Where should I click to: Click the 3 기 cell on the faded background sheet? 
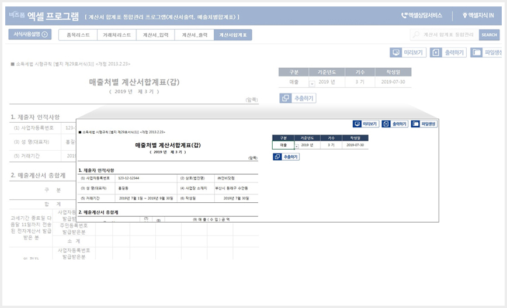pos(360,82)
